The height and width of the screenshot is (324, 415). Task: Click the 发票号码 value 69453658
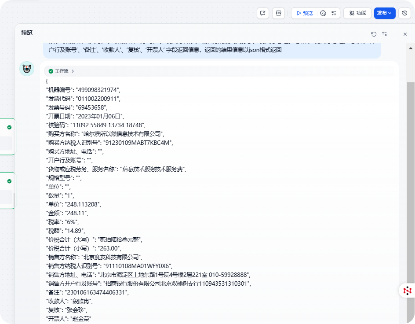(91, 107)
